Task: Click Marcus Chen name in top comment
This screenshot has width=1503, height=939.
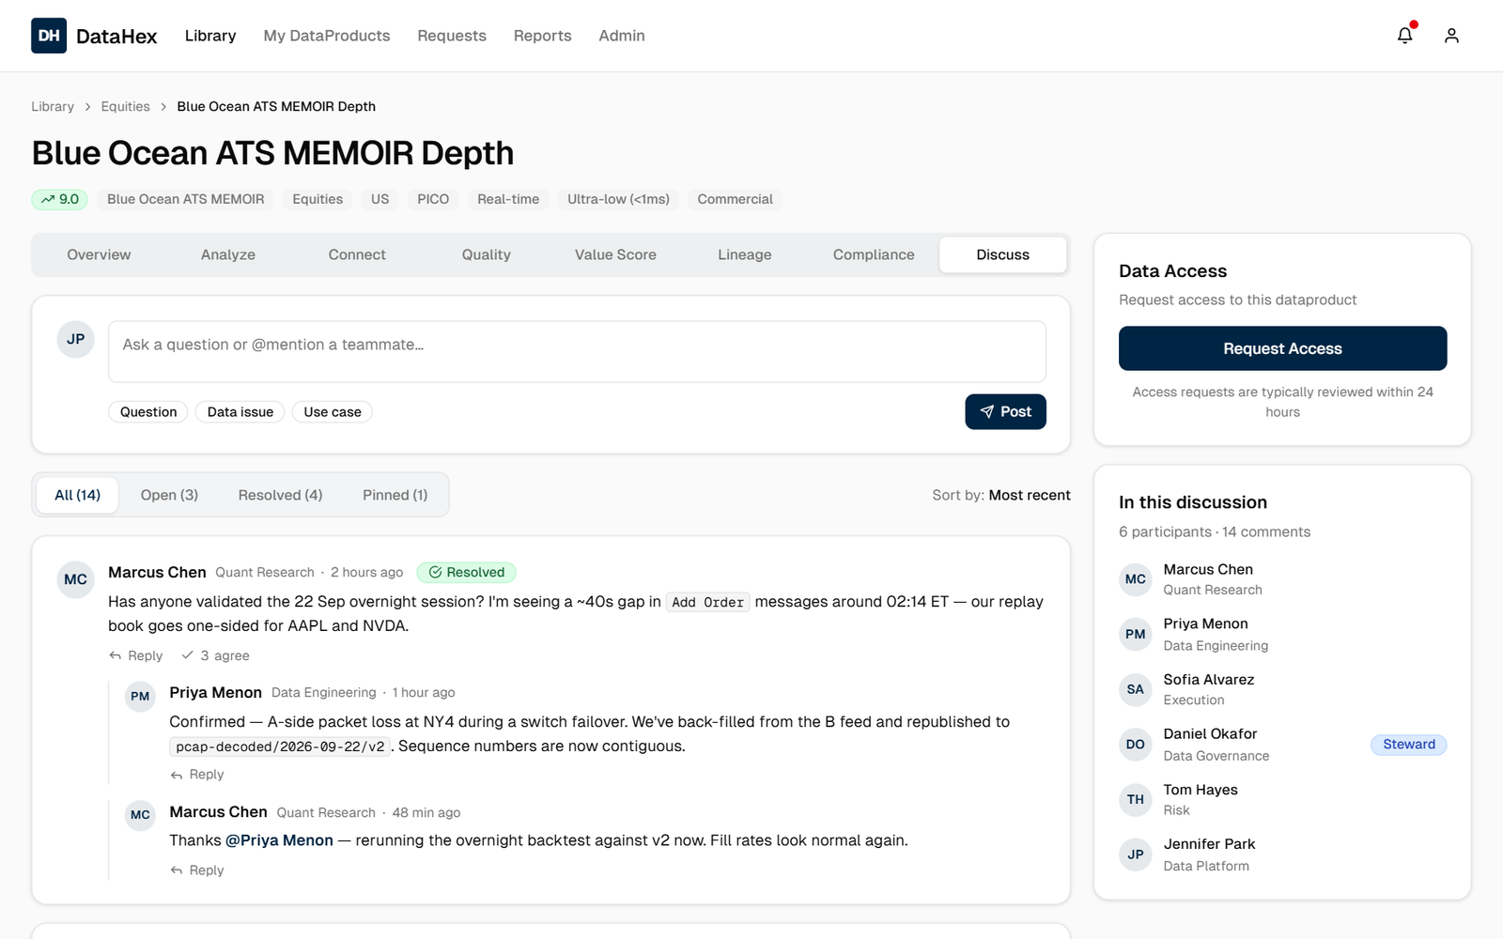Action: pyautogui.click(x=157, y=572)
